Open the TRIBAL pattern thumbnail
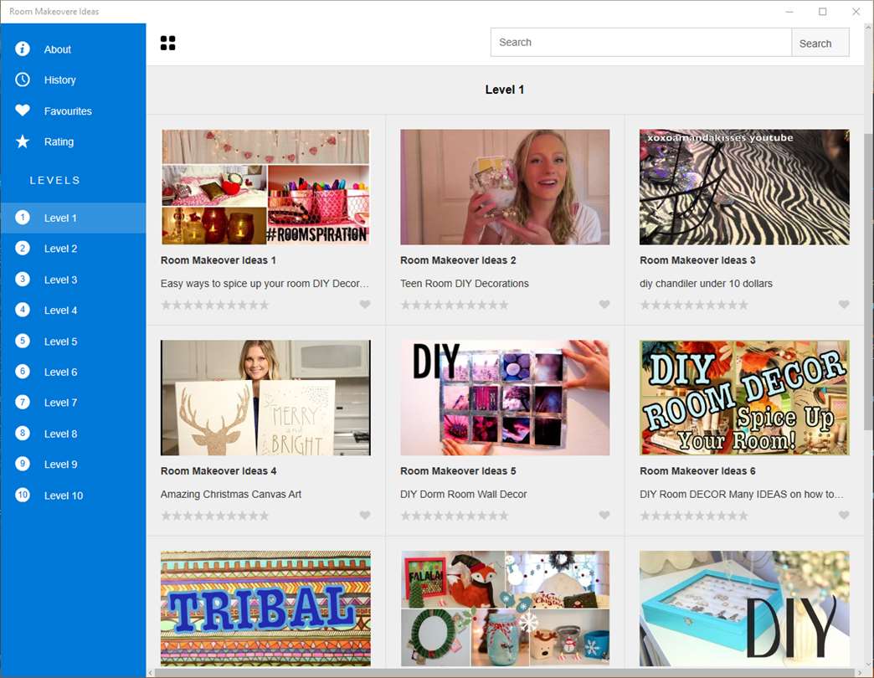 click(x=265, y=609)
